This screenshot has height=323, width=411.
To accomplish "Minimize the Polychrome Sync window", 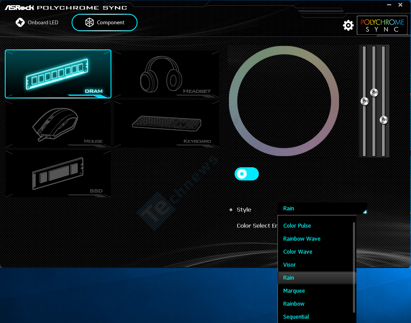I will [x=389, y=5].
